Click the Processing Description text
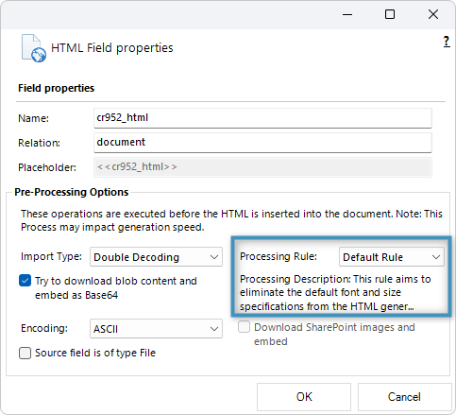Viewport: 456px width, 415px height. pos(335,293)
